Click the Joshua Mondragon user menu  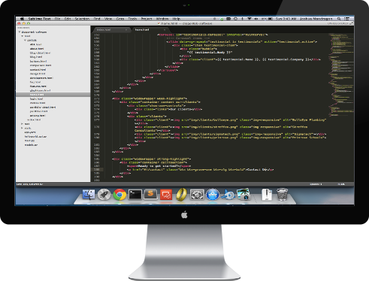click(316, 19)
